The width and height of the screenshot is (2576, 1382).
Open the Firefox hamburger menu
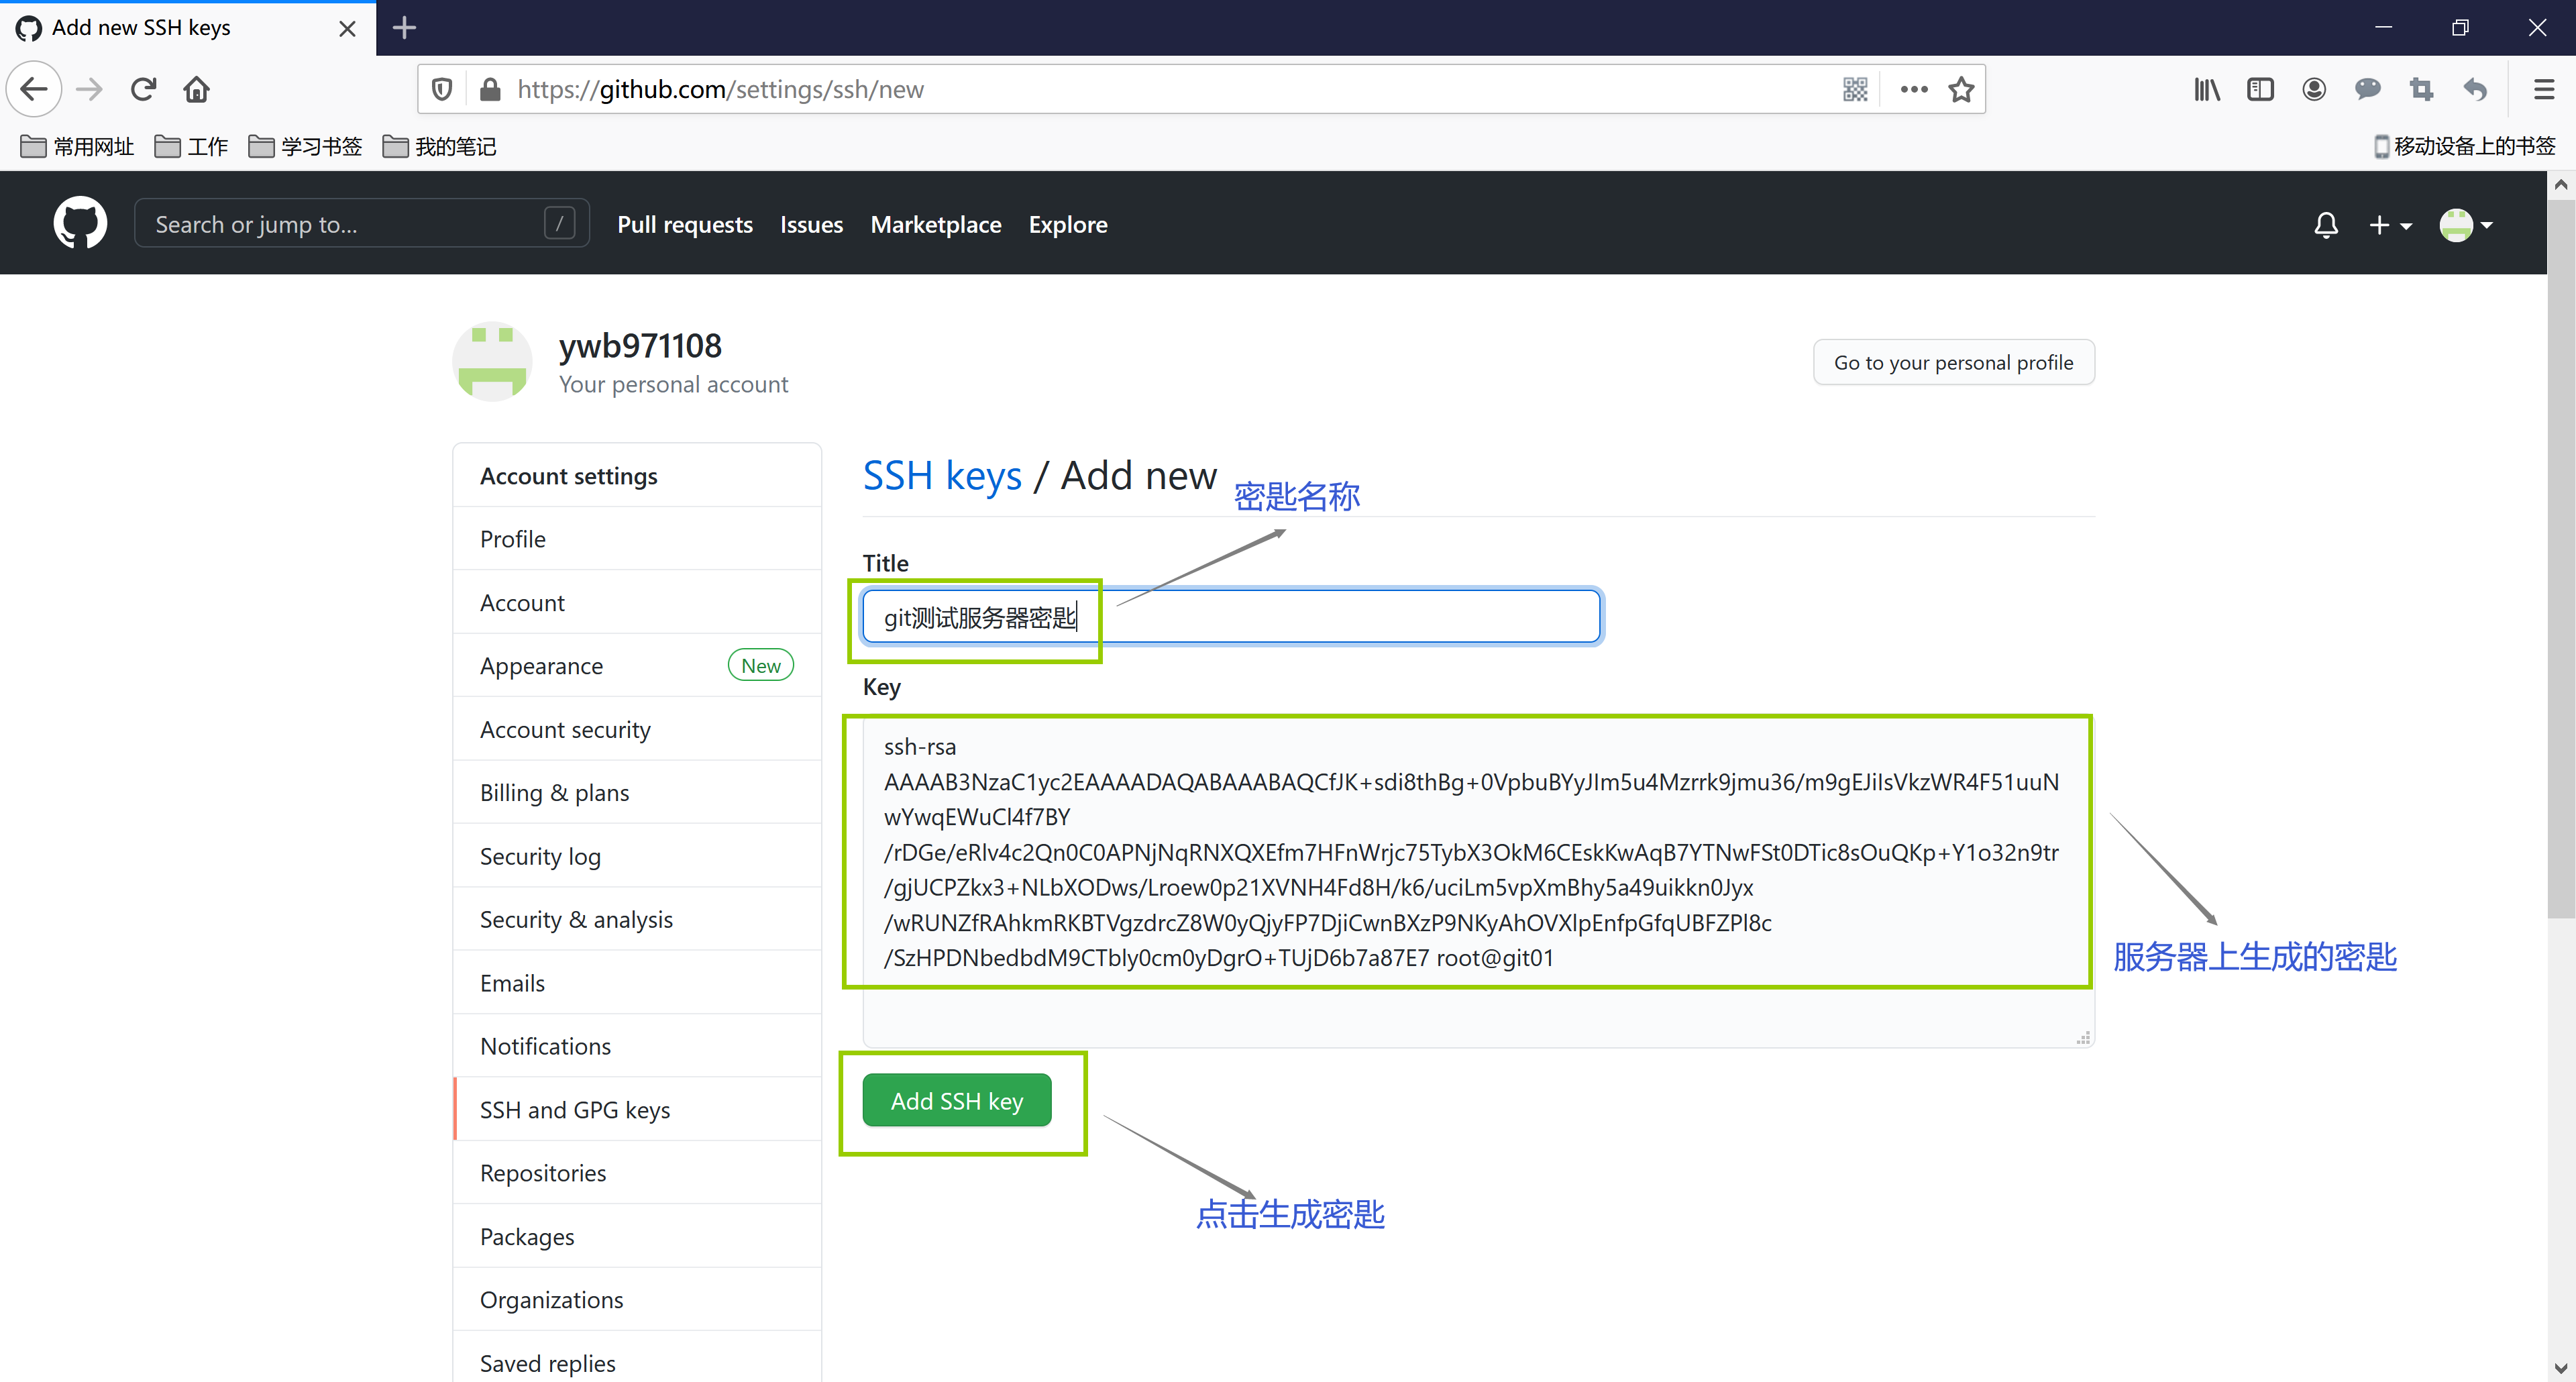click(2544, 89)
